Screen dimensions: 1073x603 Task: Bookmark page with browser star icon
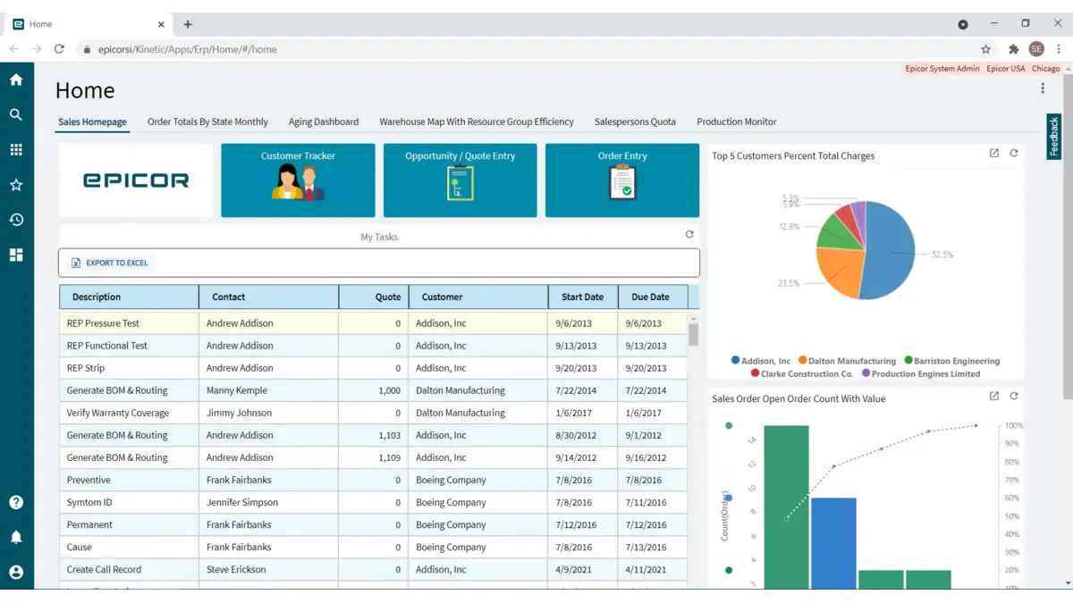(x=986, y=49)
